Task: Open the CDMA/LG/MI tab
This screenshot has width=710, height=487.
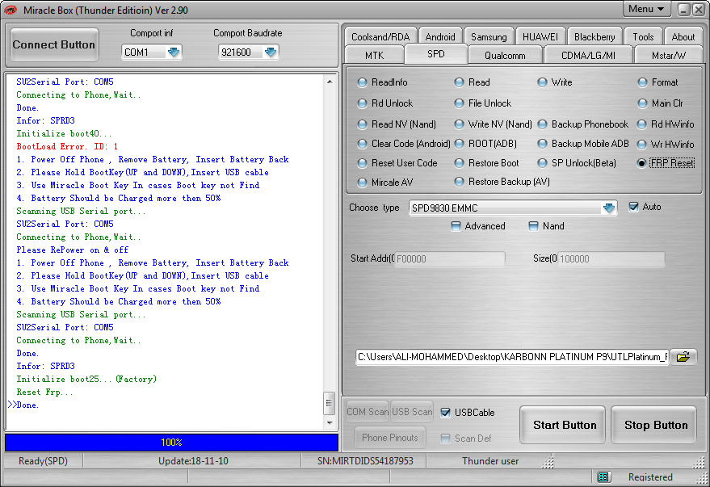Action: pyautogui.click(x=588, y=55)
